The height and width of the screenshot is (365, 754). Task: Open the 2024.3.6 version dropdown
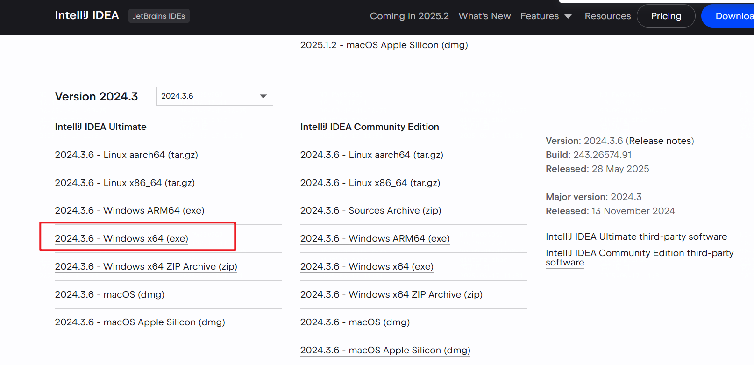214,96
